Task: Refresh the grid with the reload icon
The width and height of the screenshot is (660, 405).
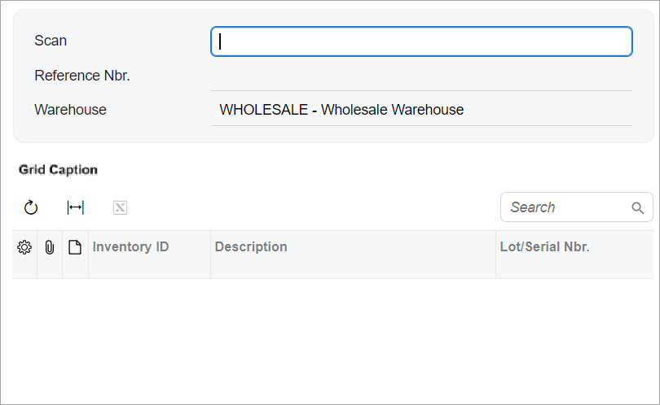Action: tap(31, 207)
